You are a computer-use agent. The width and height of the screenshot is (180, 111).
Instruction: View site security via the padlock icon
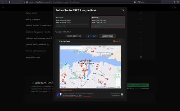(x=27, y=2)
